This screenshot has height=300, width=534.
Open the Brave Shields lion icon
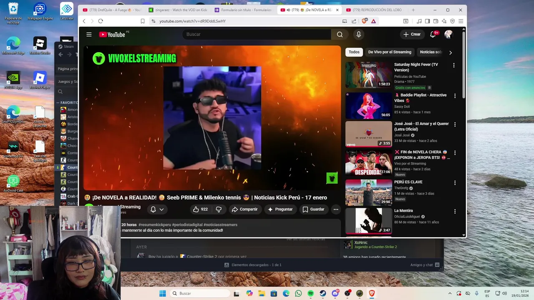point(365,21)
